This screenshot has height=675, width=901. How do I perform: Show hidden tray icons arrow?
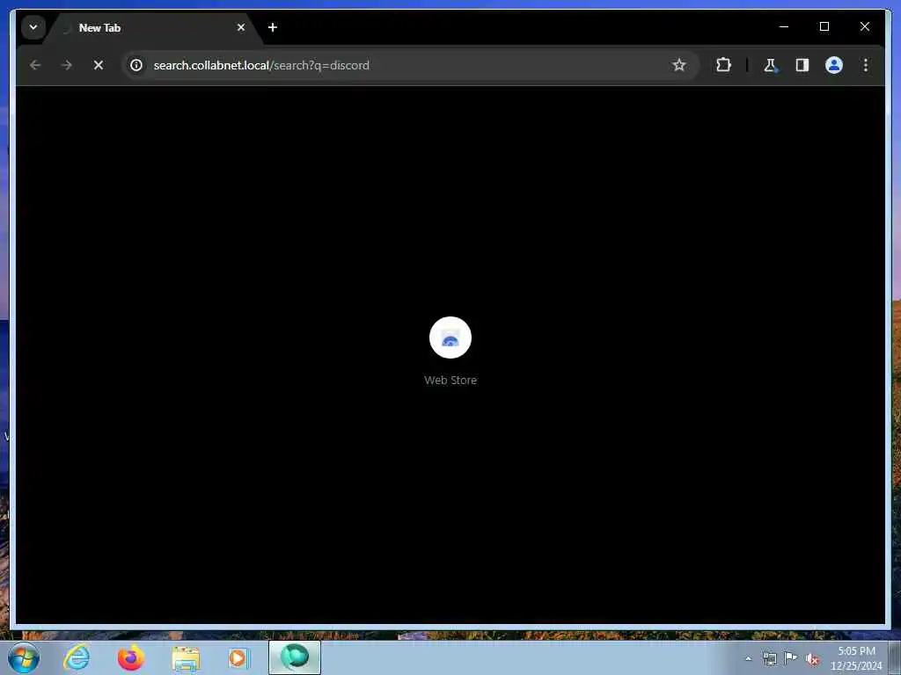click(748, 658)
